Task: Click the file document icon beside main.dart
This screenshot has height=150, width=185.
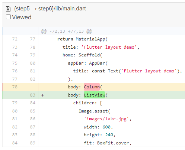Action: [x=8, y=9]
